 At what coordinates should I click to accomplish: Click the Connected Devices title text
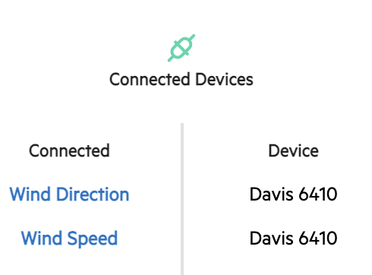pos(181,79)
